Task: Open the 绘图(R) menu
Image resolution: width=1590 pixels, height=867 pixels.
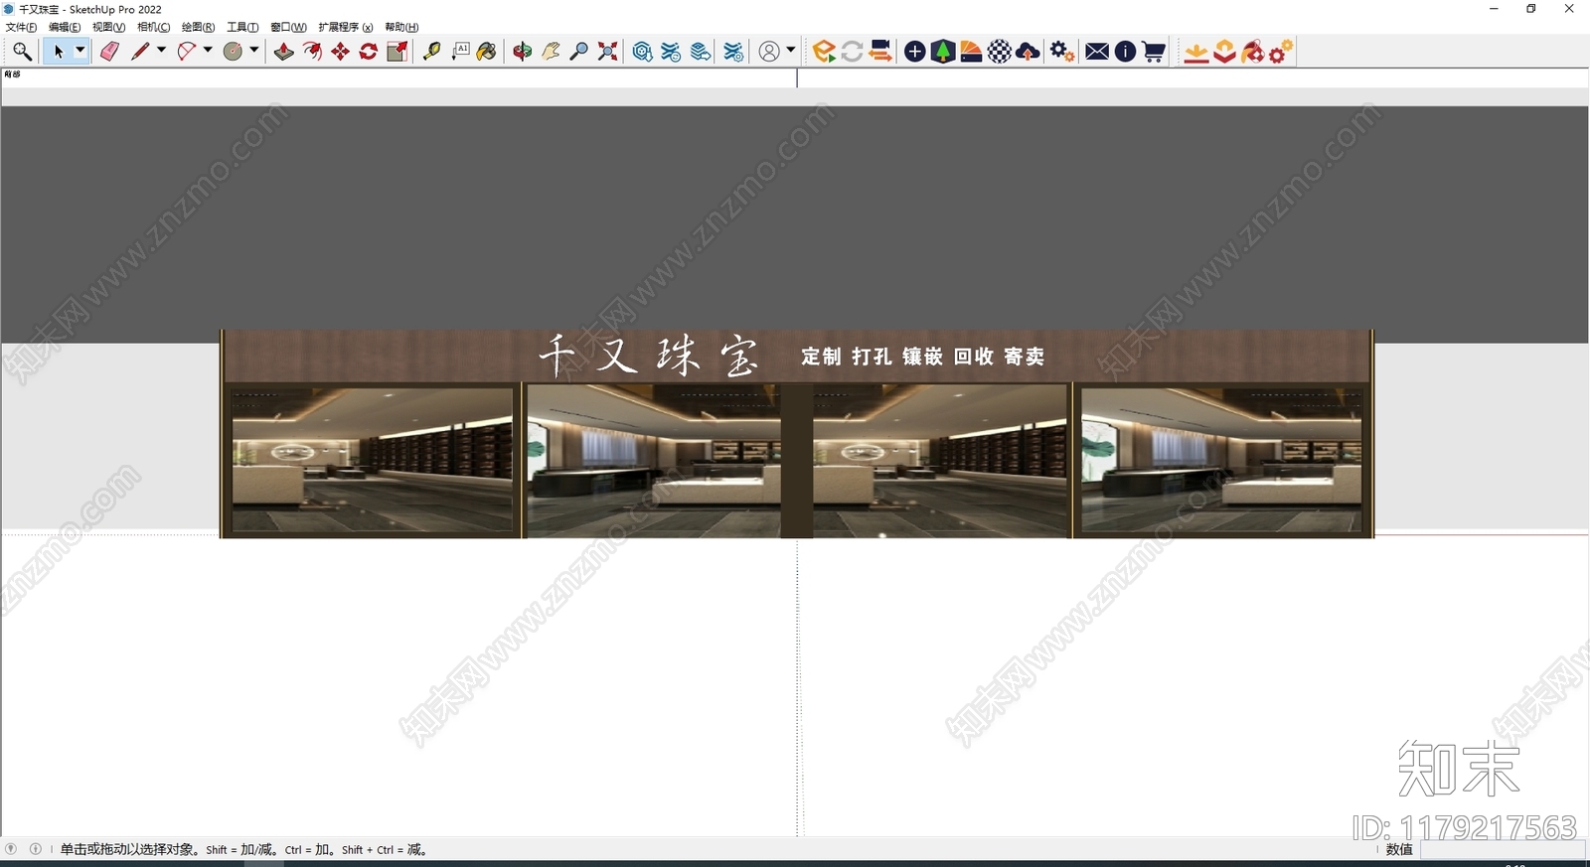Action: (198, 28)
